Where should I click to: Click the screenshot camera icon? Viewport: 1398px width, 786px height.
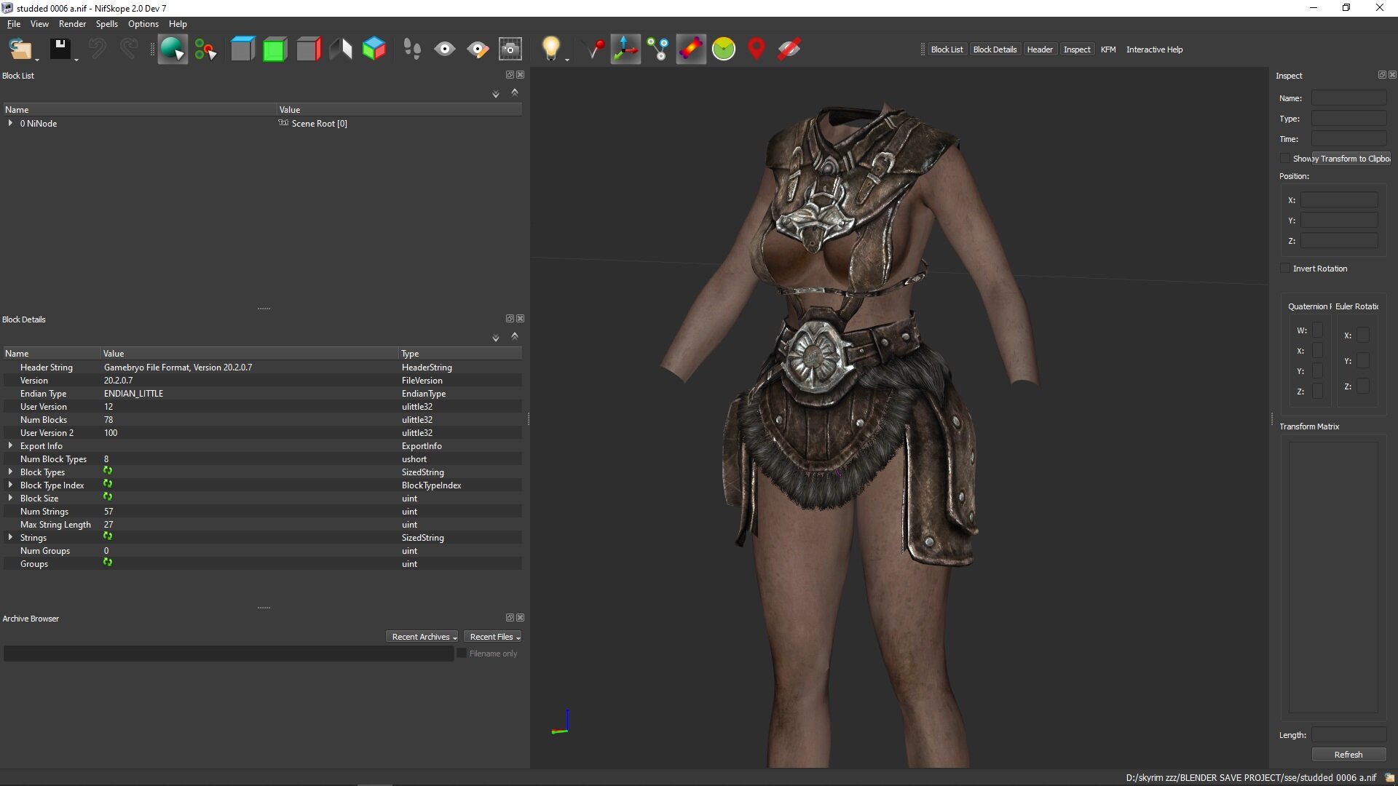[x=510, y=49]
